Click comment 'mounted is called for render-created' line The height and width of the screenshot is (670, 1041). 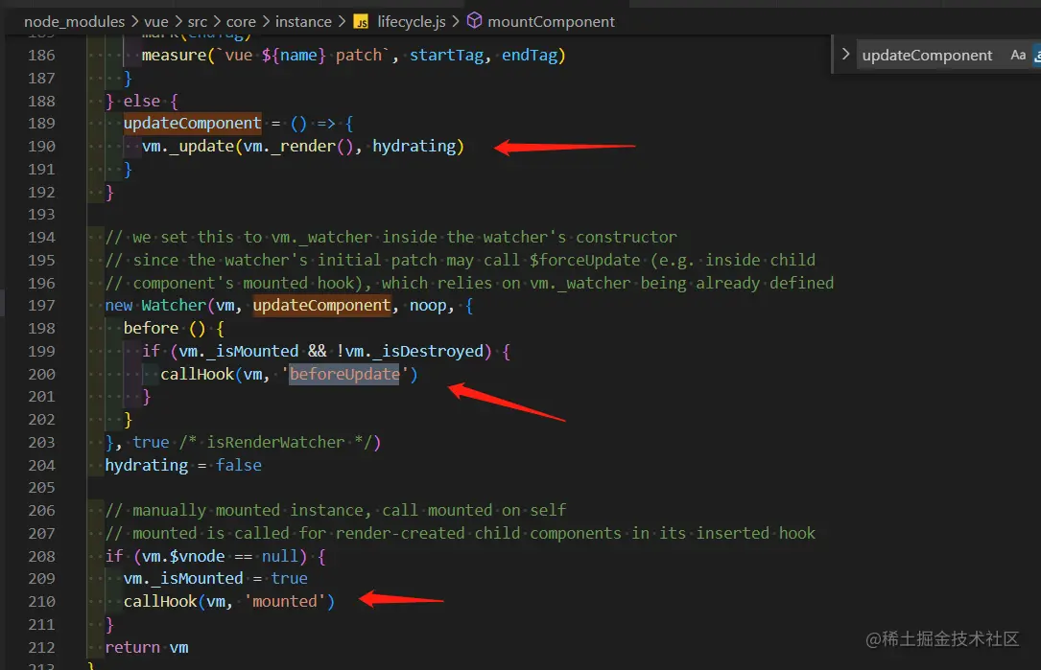461,533
